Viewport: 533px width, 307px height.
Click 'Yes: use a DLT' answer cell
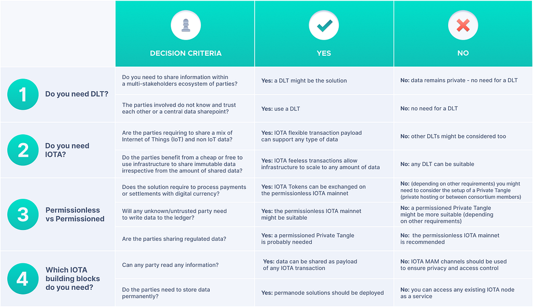pos(280,109)
